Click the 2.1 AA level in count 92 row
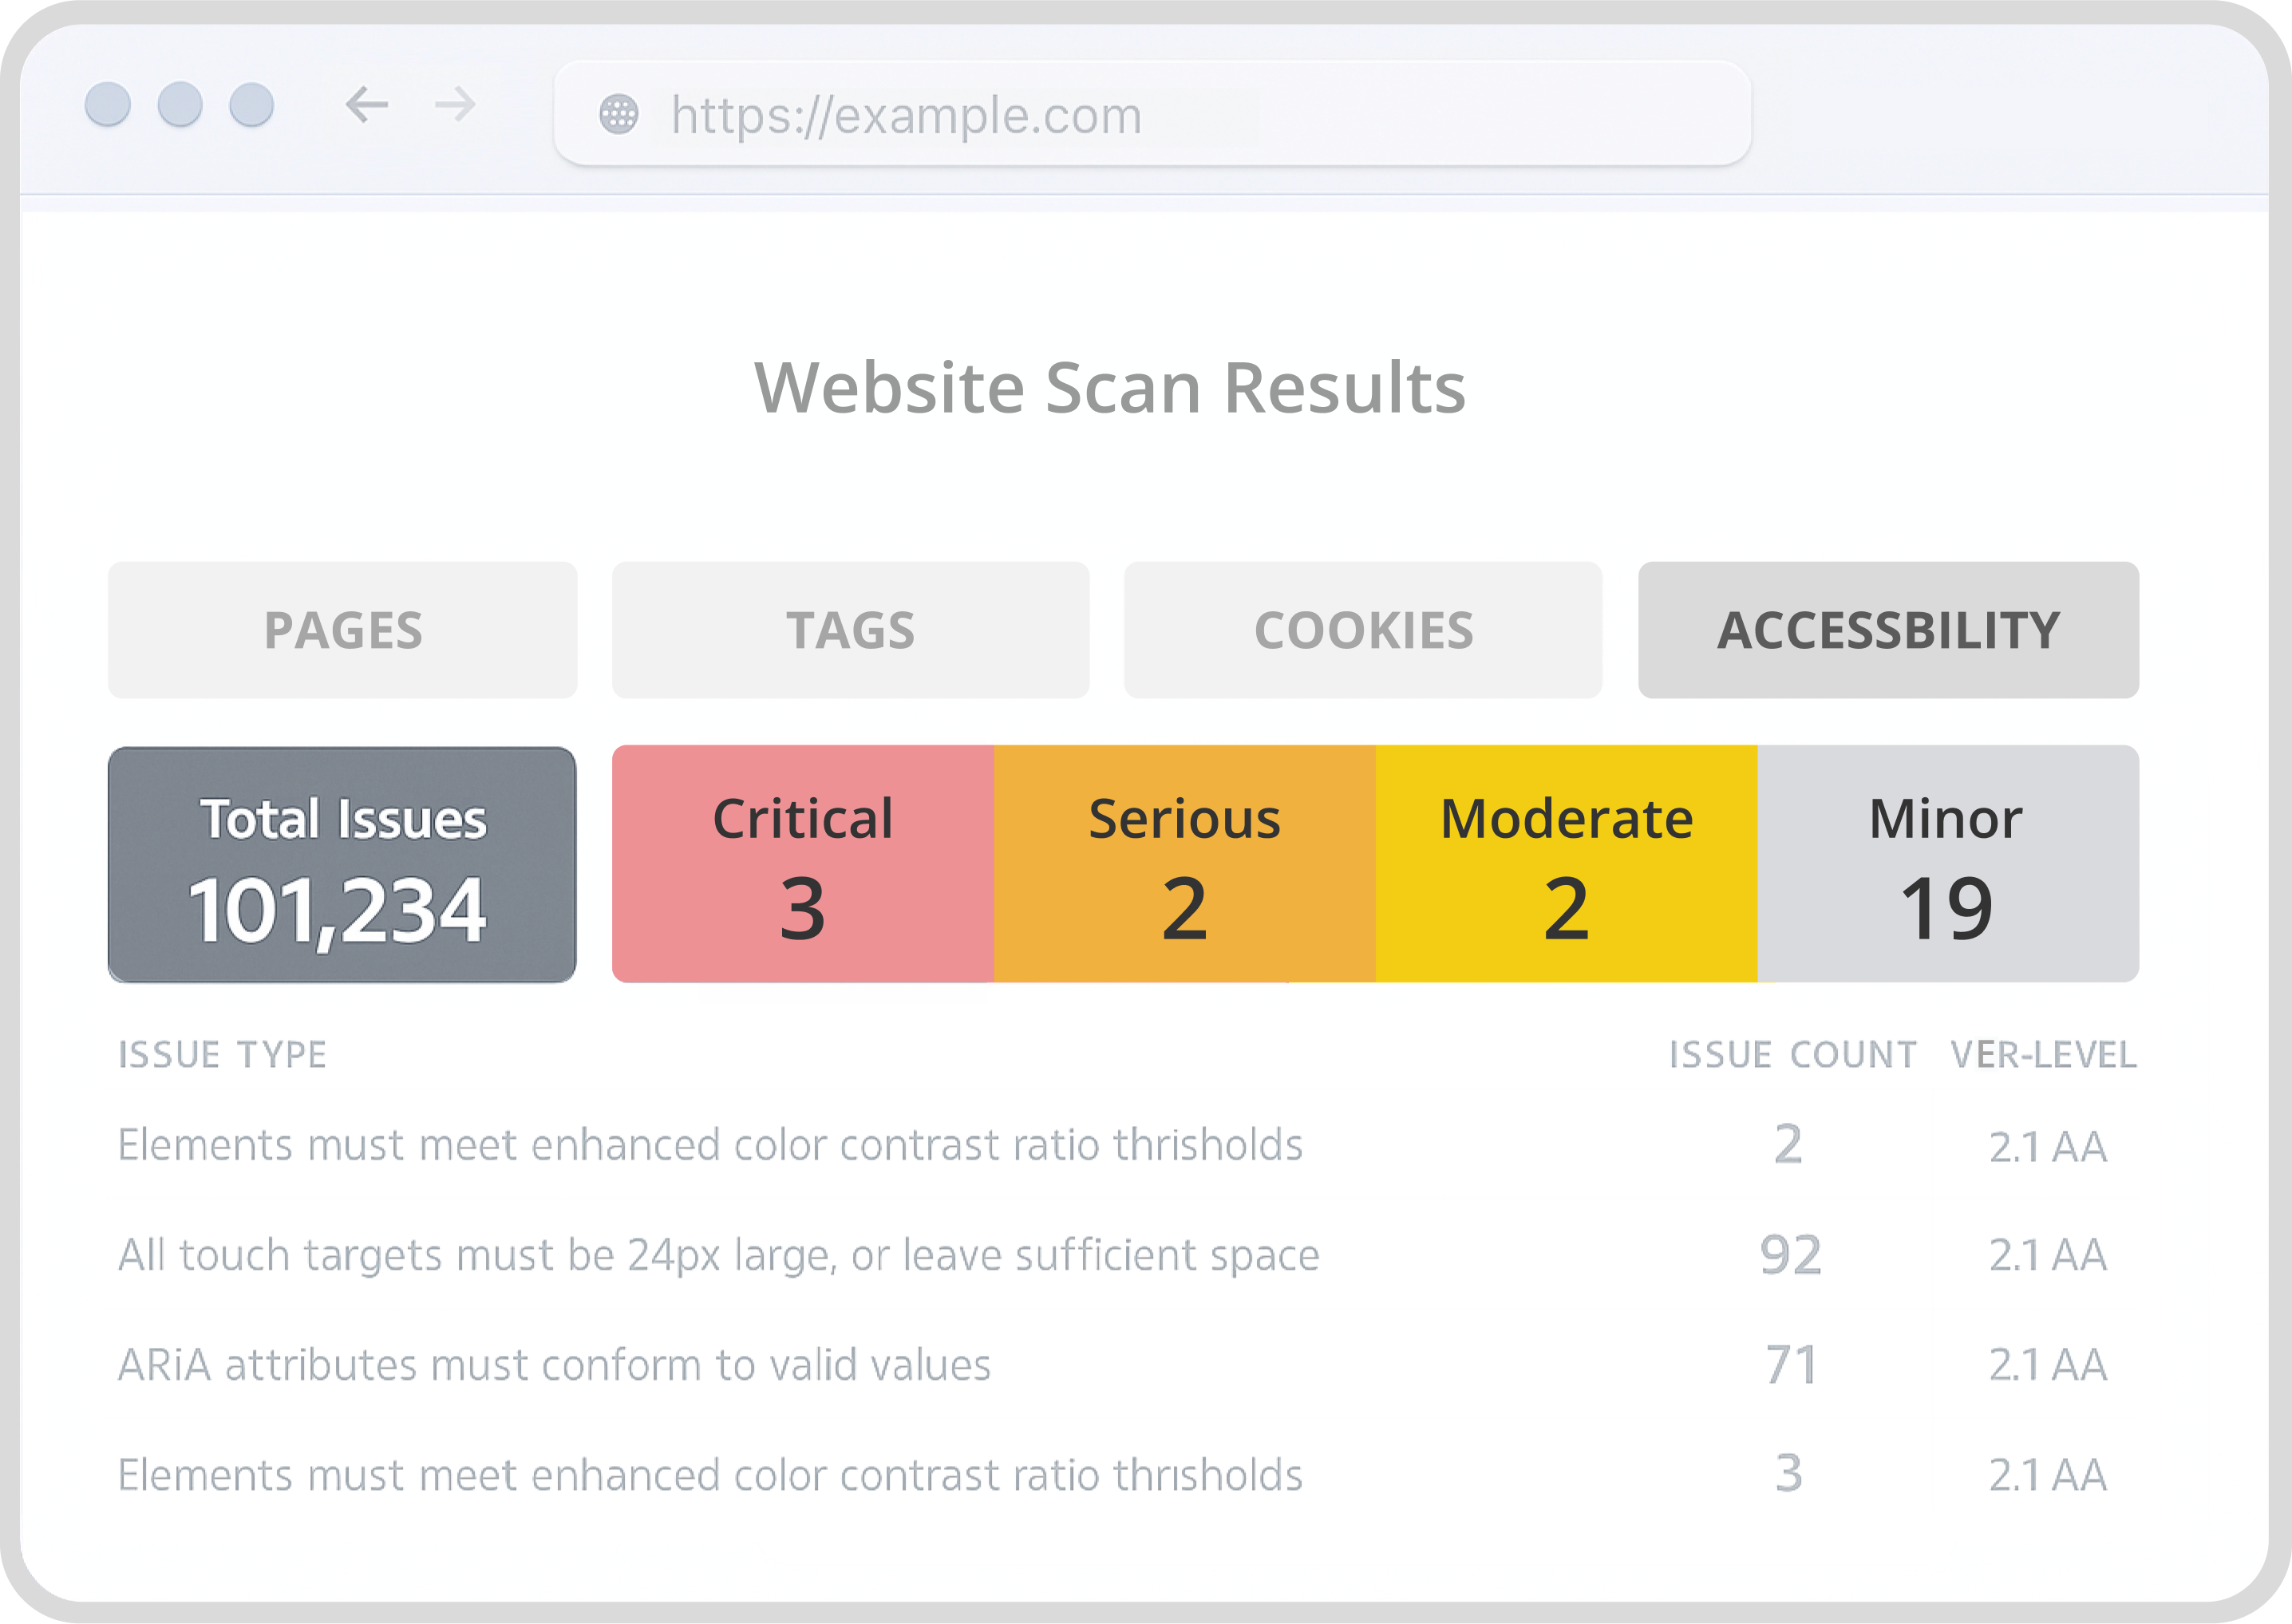2292x1624 pixels. [2048, 1255]
